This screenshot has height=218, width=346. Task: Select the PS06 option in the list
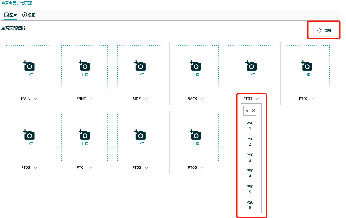[x=250, y=205]
